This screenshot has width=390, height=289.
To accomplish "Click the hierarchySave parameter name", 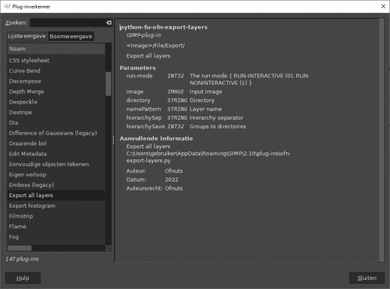I will click(146, 126).
